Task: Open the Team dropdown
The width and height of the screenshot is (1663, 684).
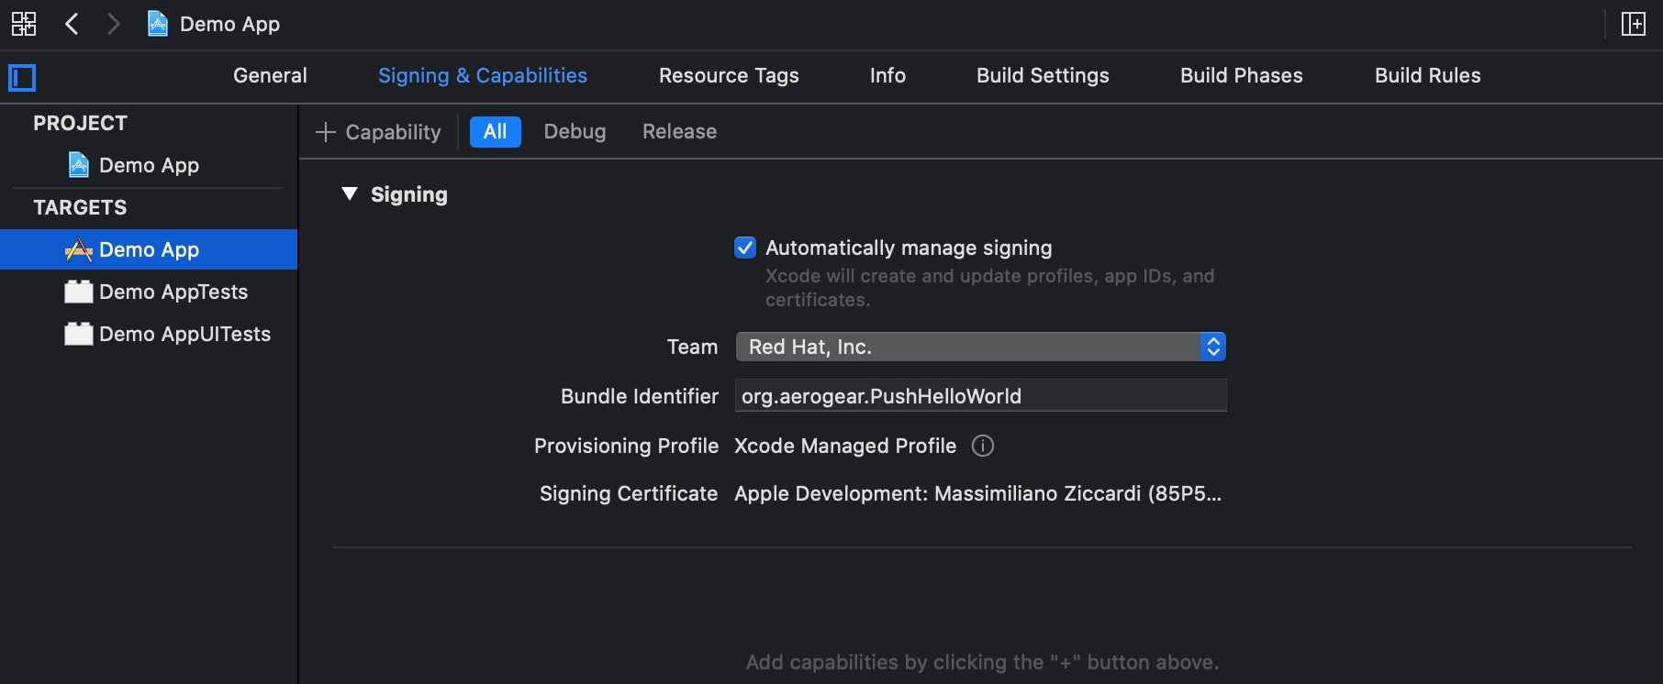Action: click(980, 347)
